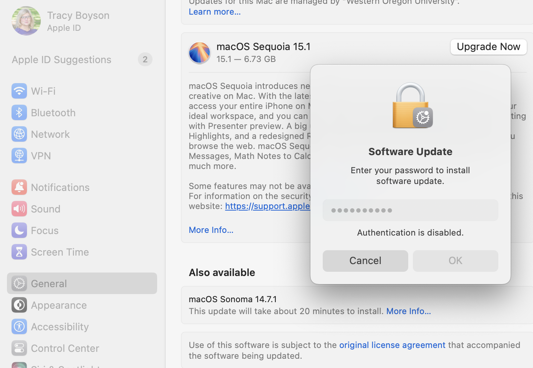Click the Apple ID Suggestions badge showing 2
Image resolution: width=533 pixels, height=368 pixels.
(x=145, y=59)
